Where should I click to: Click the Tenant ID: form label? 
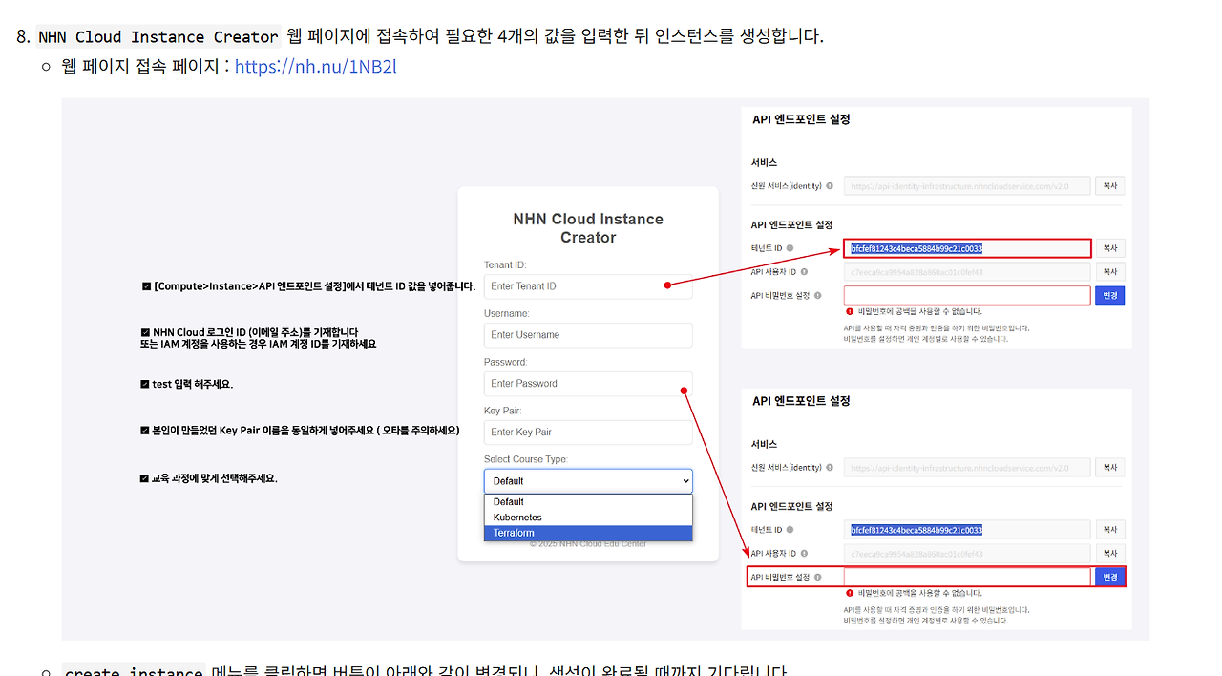pos(506,264)
